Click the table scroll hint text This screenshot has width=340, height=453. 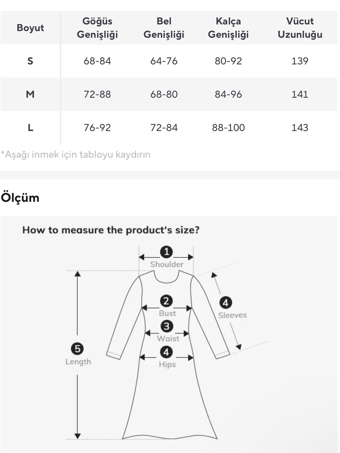76,155
